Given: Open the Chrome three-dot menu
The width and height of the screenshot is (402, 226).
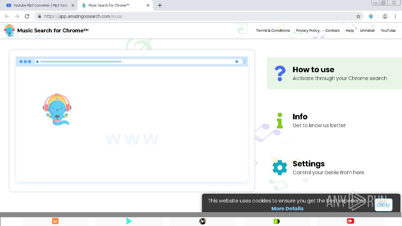Looking at the screenshot, I should point(395,16).
